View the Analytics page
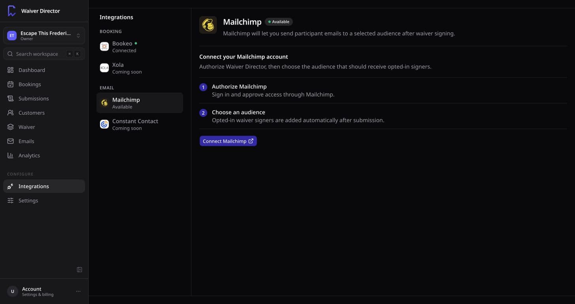The height and width of the screenshot is (304, 575). [44, 155]
